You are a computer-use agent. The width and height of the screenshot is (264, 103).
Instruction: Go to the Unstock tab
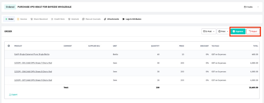(x=73, y=19)
